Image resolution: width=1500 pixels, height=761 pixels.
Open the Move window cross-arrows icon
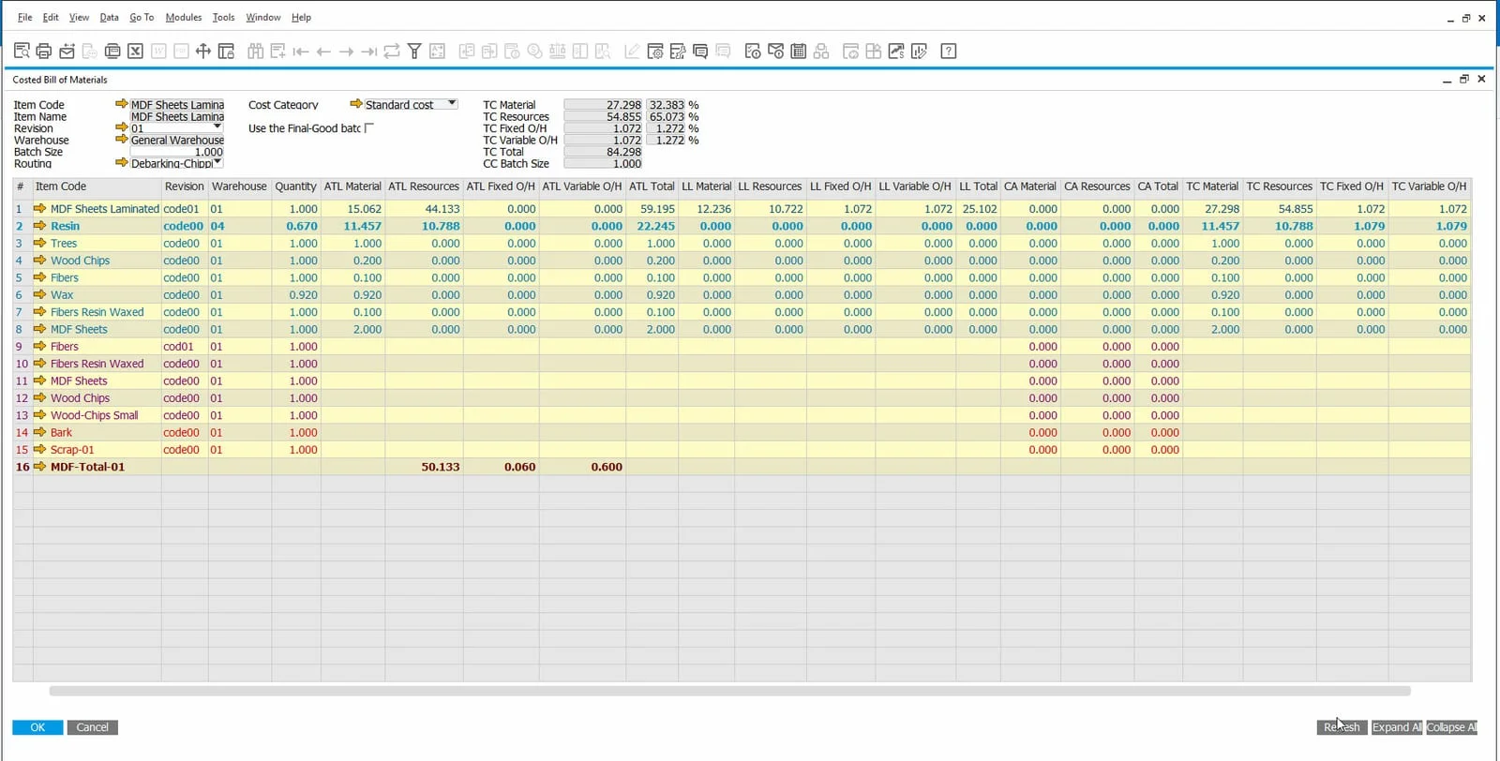pyautogui.click(x=203, y=52)
